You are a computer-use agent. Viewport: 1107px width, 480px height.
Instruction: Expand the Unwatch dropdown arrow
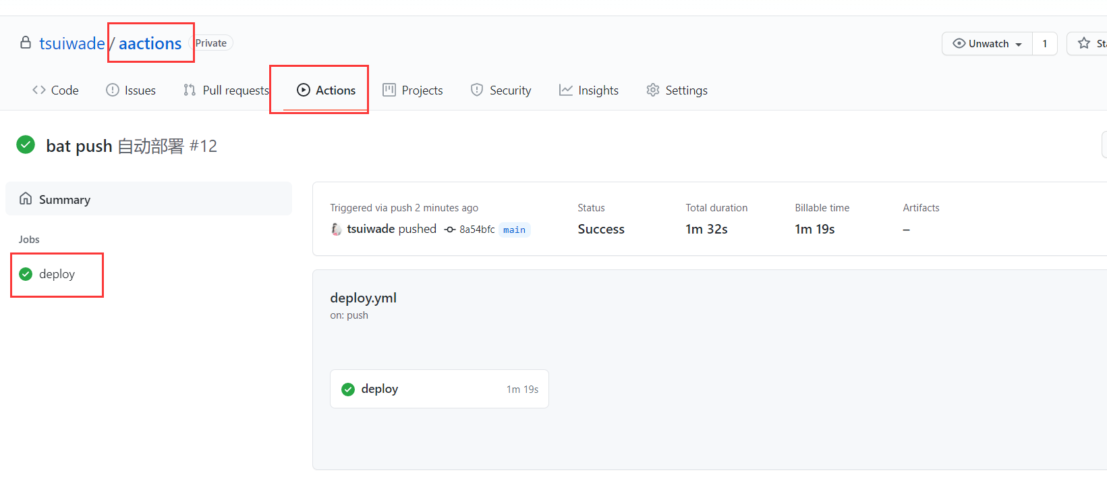tap(1019, 45)
